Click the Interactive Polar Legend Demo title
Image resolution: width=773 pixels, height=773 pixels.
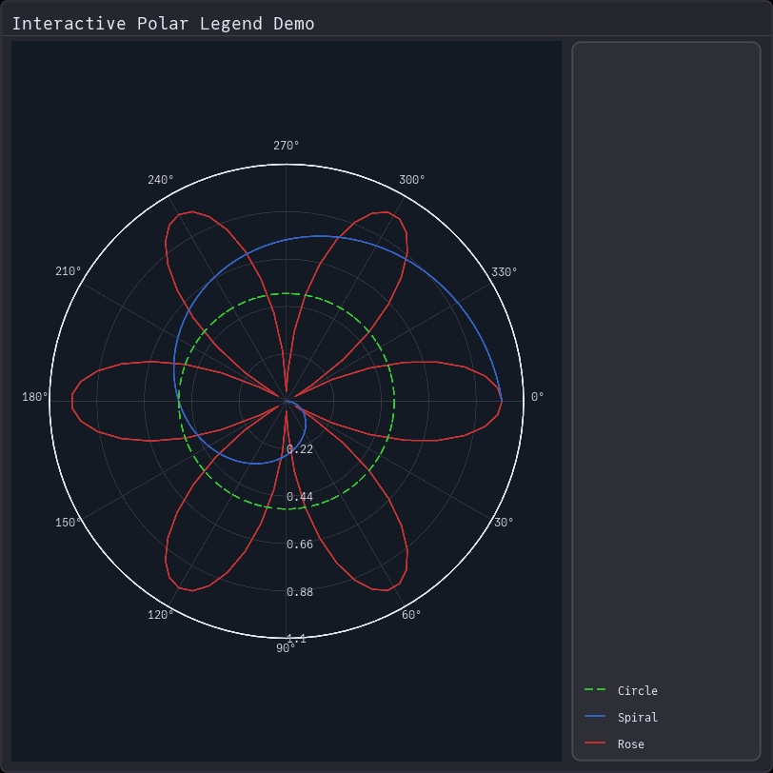pos(163,24)
